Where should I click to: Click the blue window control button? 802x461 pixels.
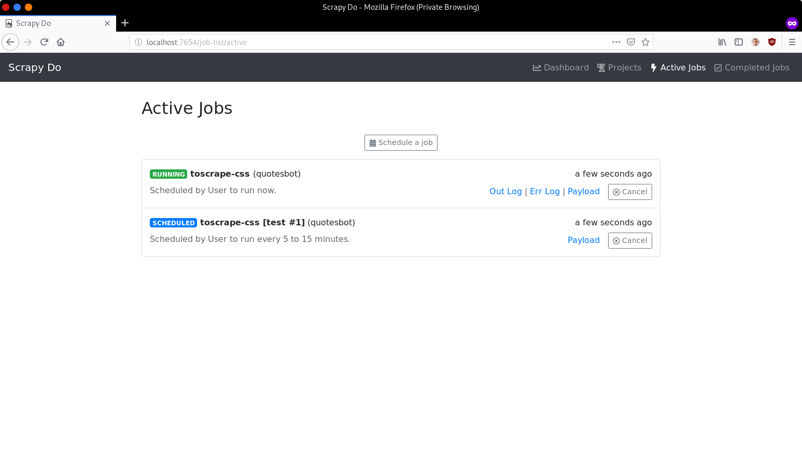click(x=17, y=7)
